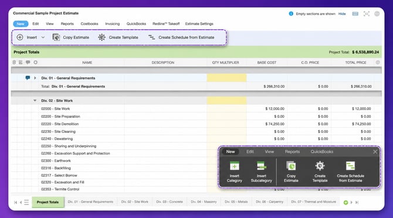Expand Div. 01 - General Requirements

35,78
